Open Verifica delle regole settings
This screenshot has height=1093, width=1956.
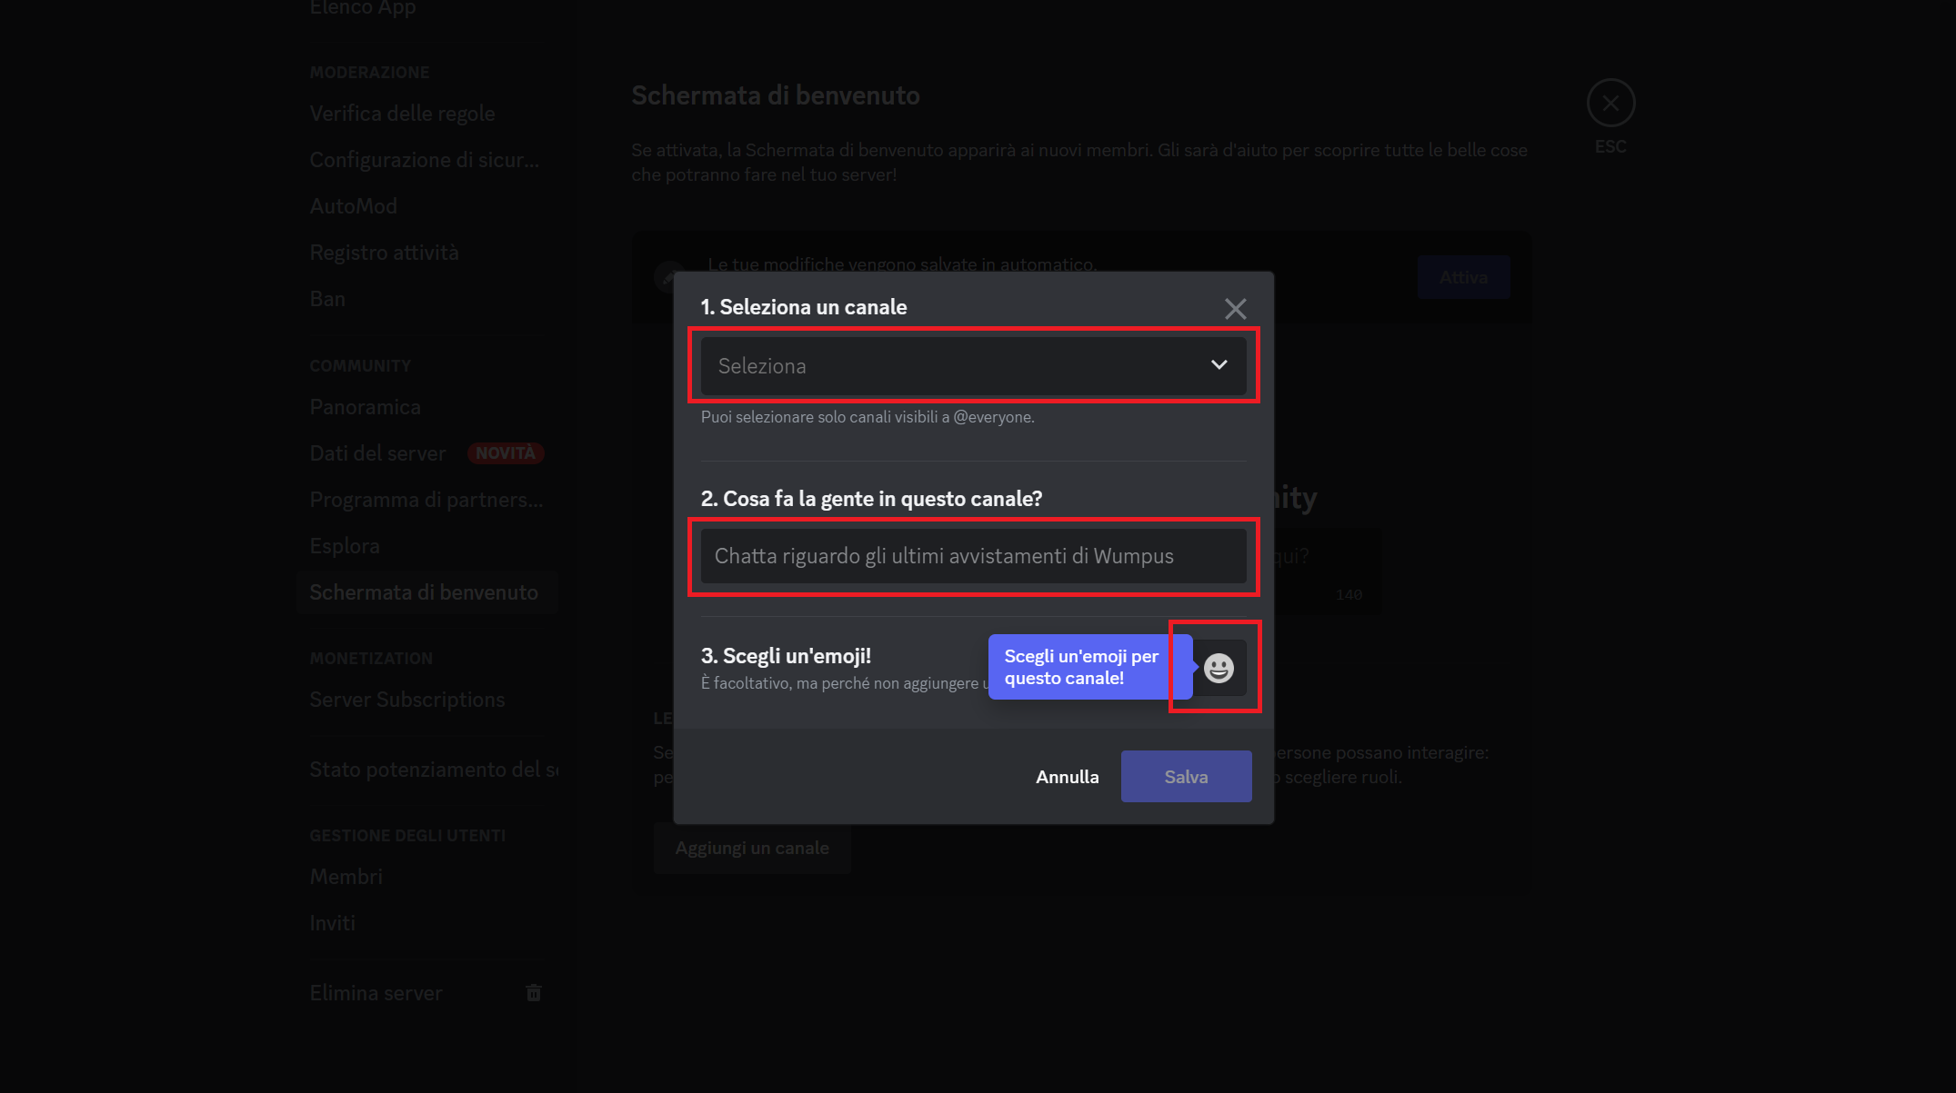[402, 114]
